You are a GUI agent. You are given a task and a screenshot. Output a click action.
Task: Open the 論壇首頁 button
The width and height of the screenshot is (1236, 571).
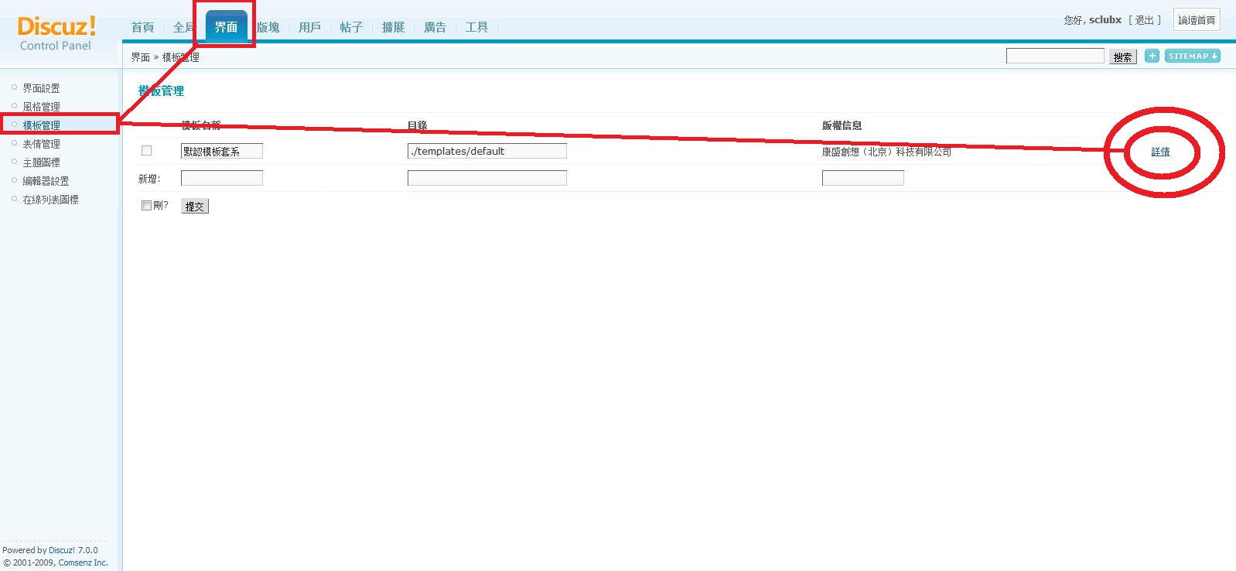tap(1196, 20)
